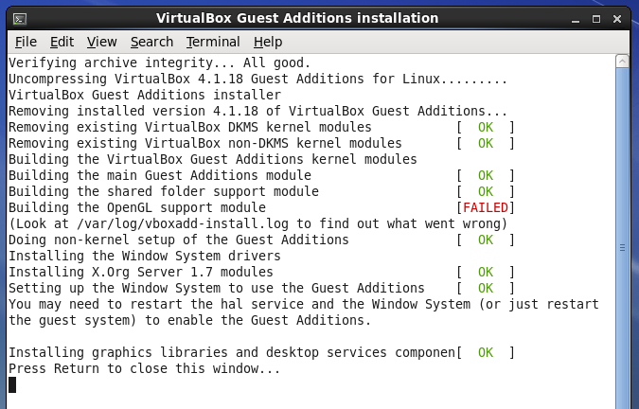The height and width of the screenshot is (409, 639).
Task: Click the scrollbar grip lines
Action: [x=622, y=247]
